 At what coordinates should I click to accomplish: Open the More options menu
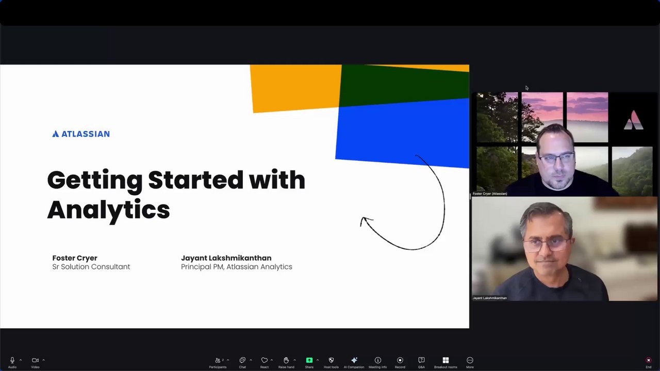click(x=470, y=362)
